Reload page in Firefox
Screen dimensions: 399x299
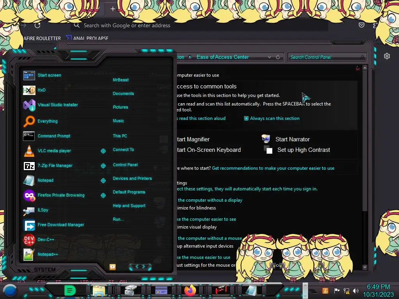pyautogui.click(x=37, y=25)
